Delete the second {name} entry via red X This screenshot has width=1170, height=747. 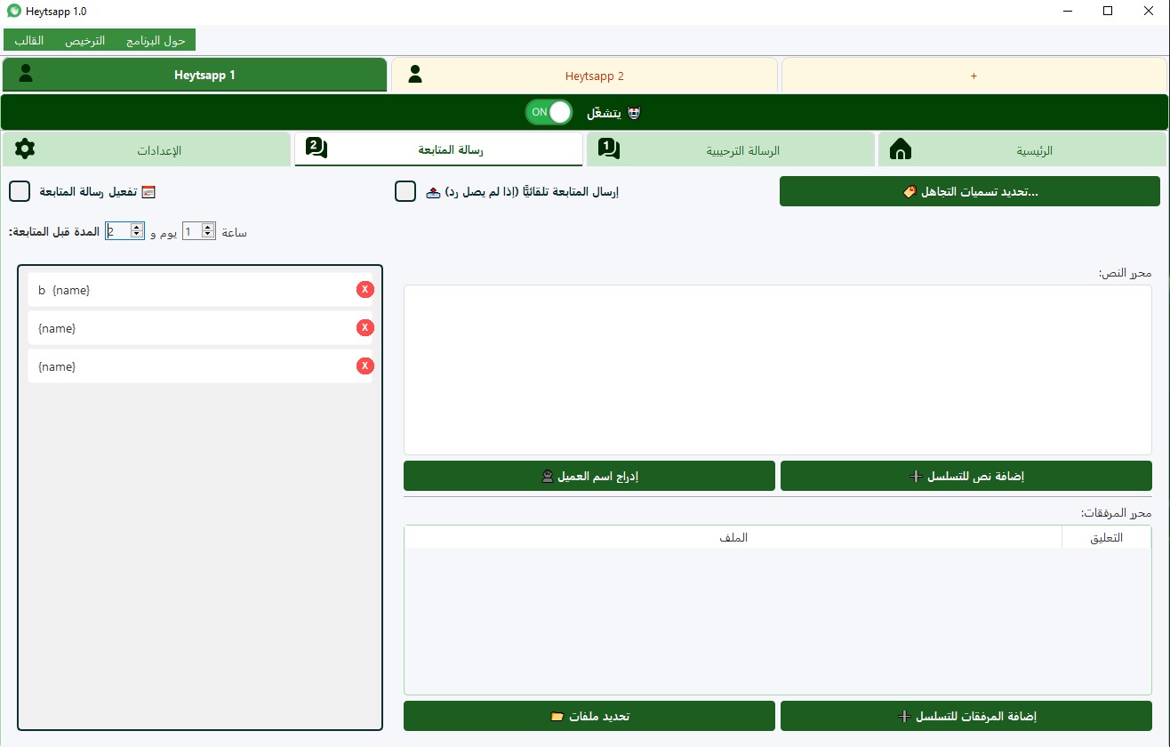[x=365, y=327]
